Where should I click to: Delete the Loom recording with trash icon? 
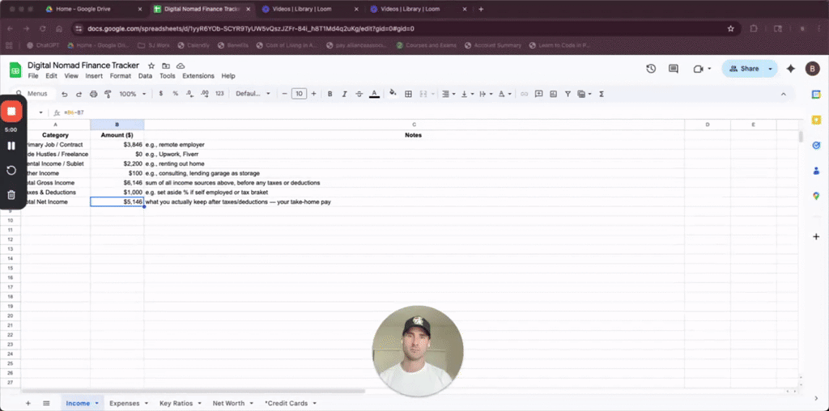coord(11,195)
